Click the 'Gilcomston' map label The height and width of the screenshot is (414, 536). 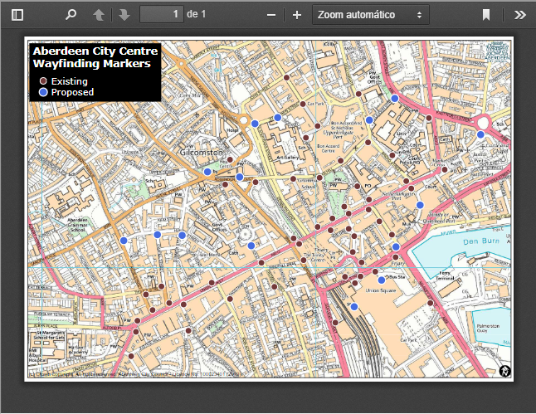pos(202,153)
